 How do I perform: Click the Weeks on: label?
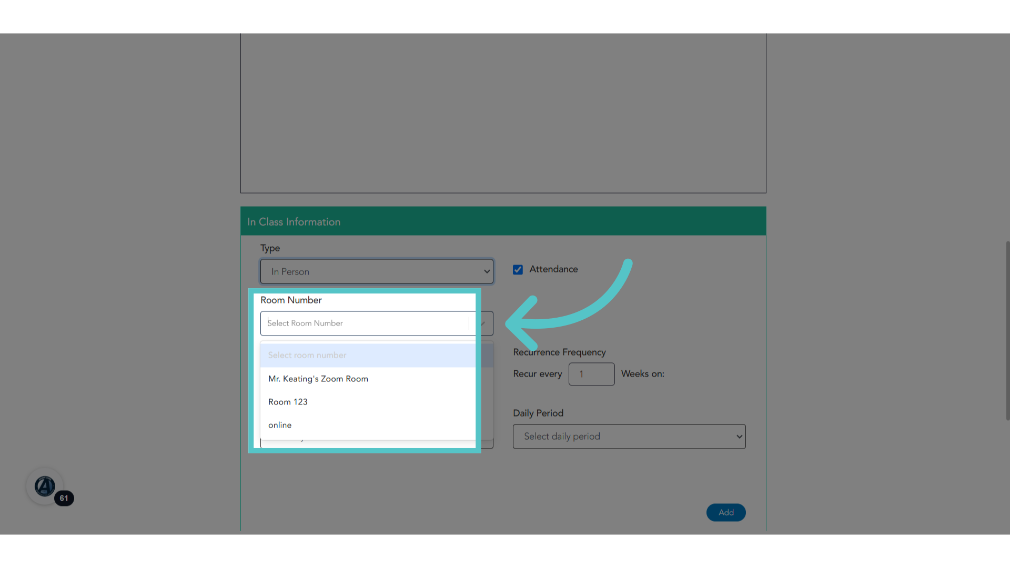coord(643,374)
